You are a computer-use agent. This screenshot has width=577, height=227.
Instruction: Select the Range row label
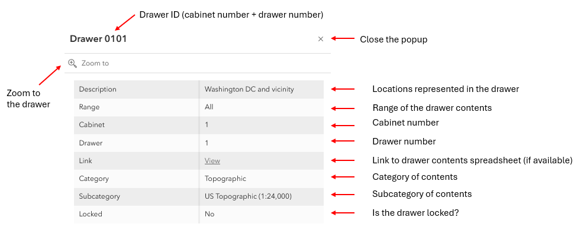coord(137,107)
